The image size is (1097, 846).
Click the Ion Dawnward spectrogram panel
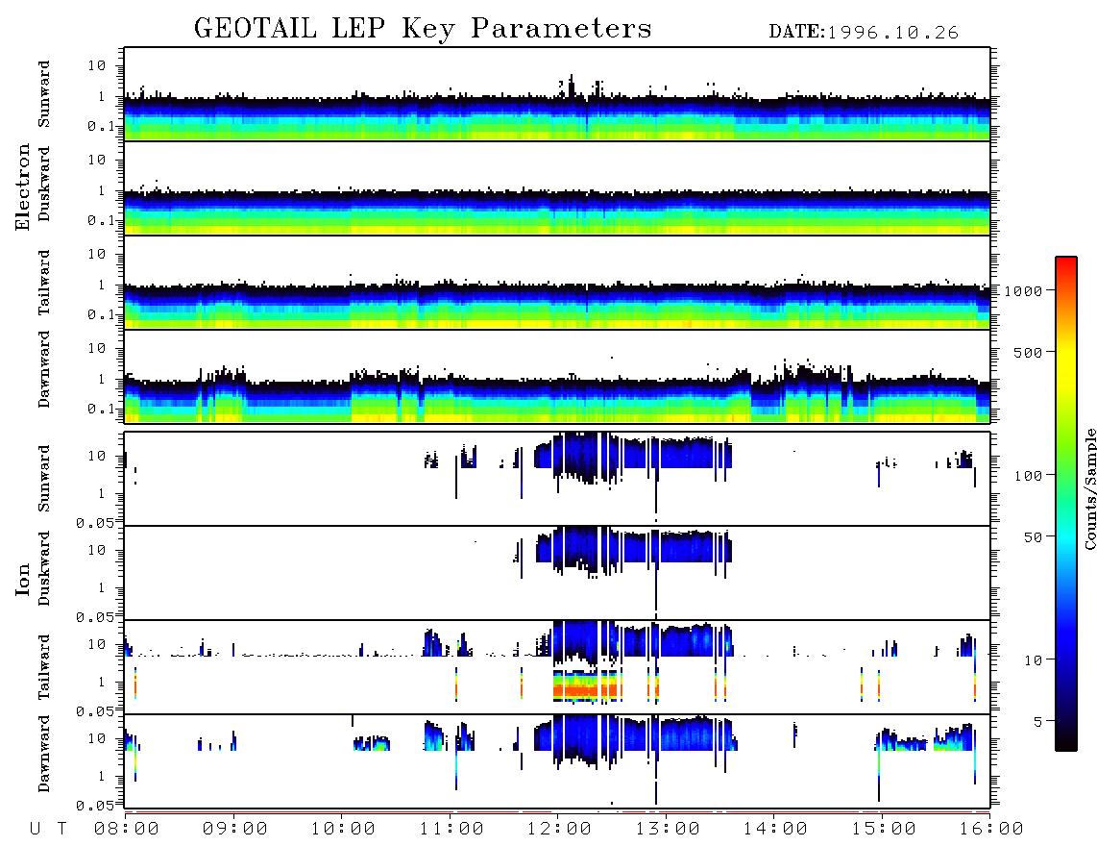(557, 761)
